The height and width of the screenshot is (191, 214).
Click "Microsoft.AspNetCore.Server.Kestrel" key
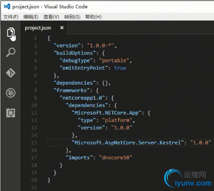tap(128, 143)
